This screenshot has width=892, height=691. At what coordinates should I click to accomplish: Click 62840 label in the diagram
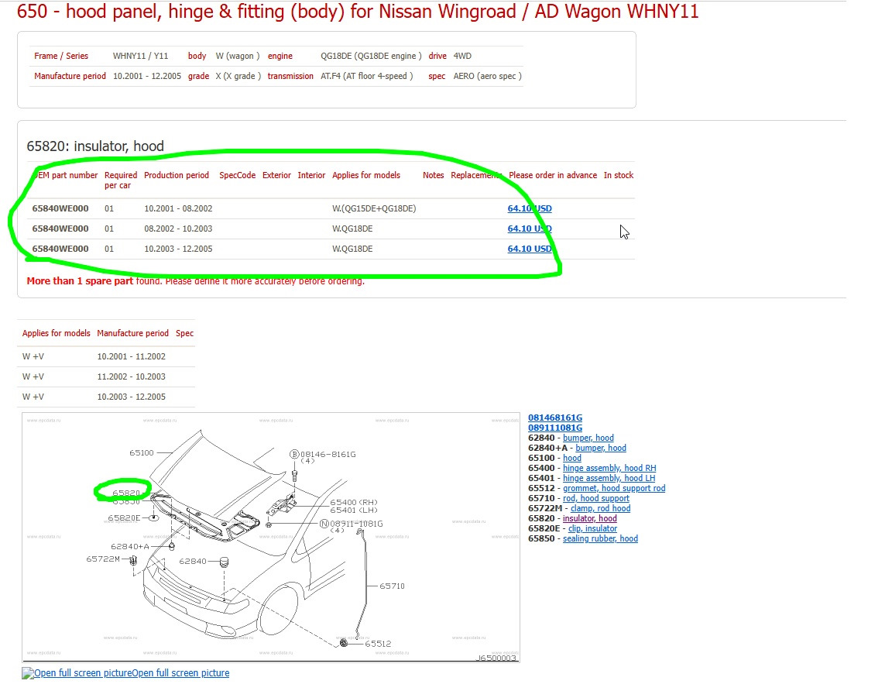[192, 561]
